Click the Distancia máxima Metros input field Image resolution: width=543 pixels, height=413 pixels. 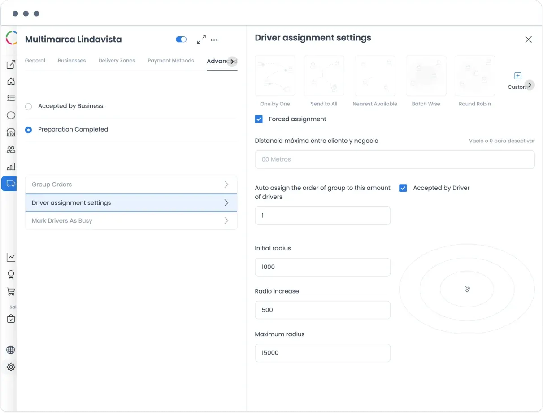coord(395,159)
